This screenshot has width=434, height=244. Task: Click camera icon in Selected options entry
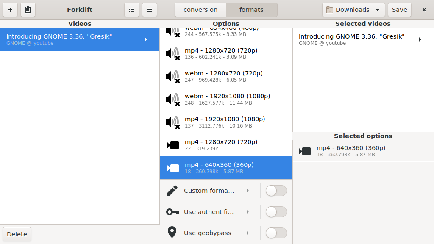pyautogui.click(x=305, y=151)
